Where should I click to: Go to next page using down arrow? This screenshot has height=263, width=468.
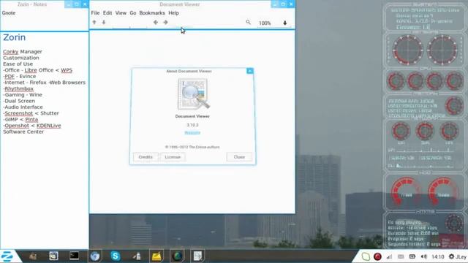(104, 23)
